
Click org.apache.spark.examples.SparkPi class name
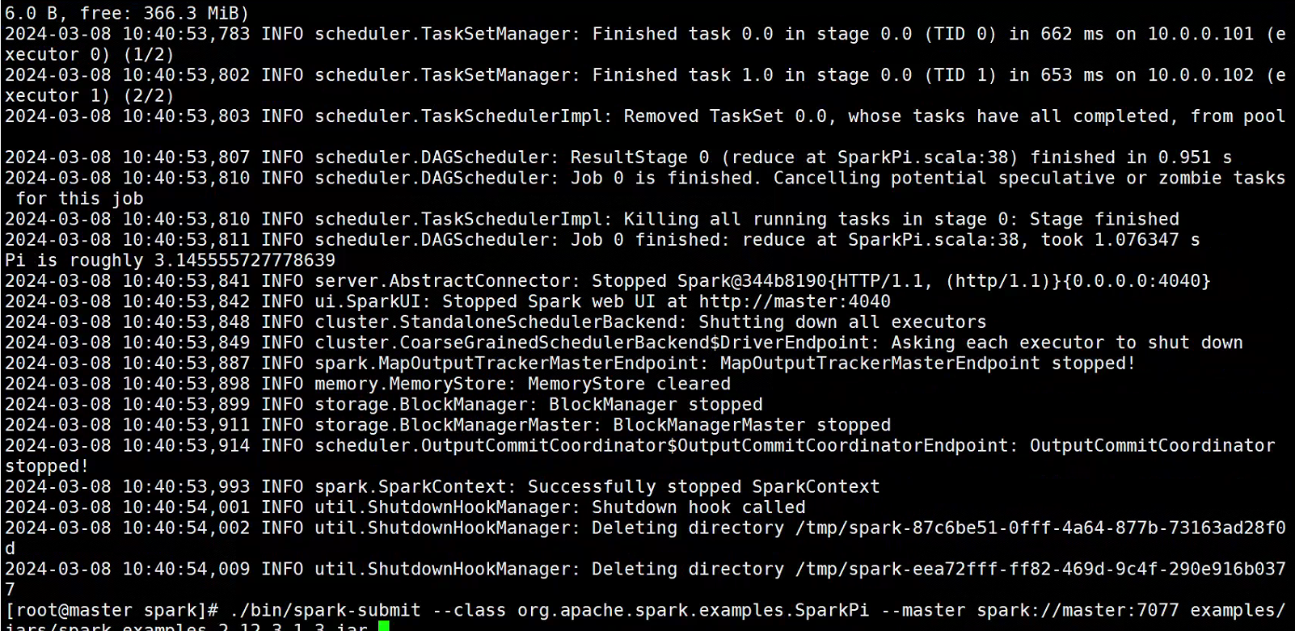(694, 610)
